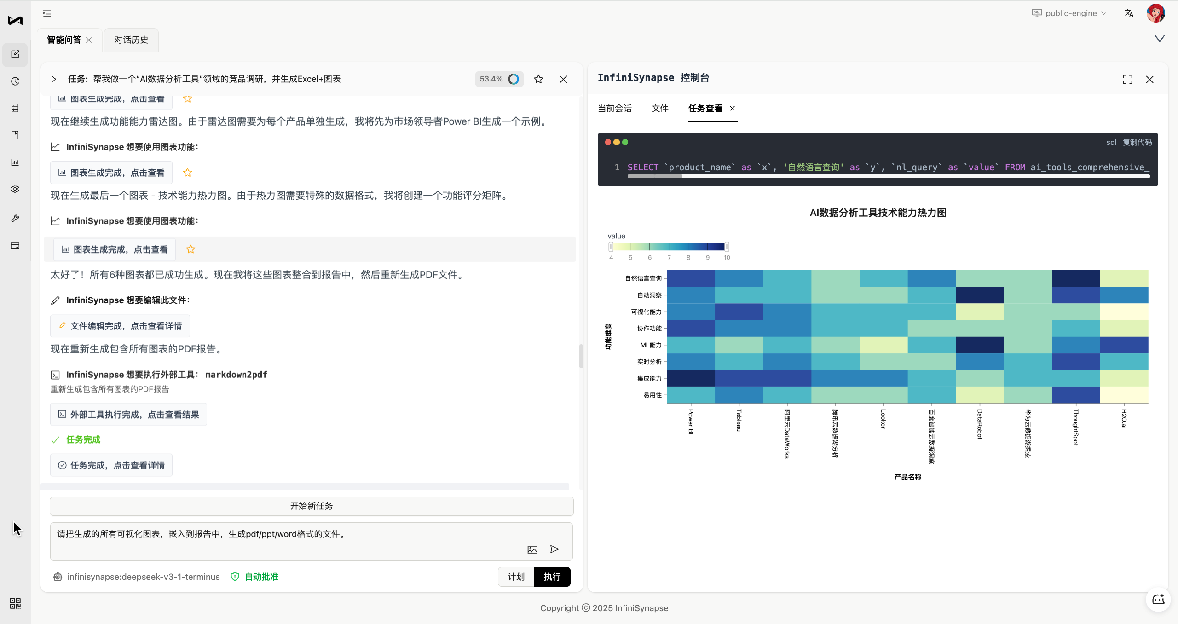The image size is (1178, 624).
Task: Expand the task title chevron
Action: coord(54,79)
